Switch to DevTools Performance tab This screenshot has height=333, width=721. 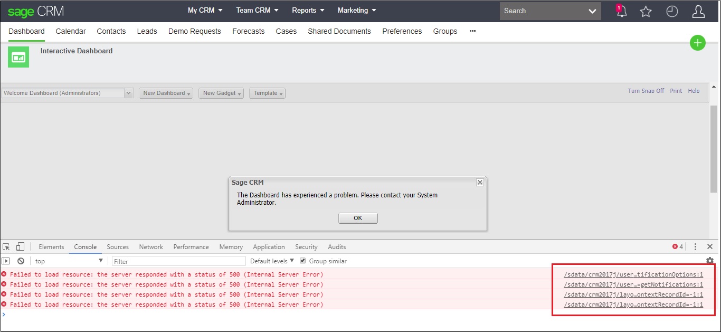point(191,246)
